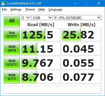Click the Seq read result 125.5
Viewport: 105px width, 96px height.
tap(41, 35)
